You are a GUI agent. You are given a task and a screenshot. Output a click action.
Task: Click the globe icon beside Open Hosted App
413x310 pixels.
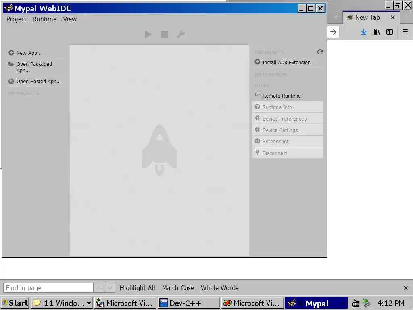coord(11,81)
